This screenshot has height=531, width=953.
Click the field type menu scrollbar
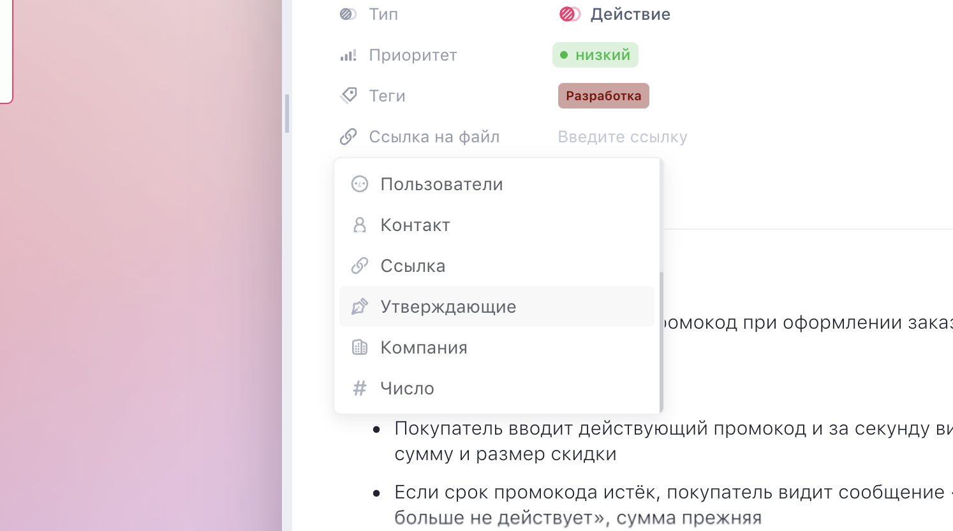pyautogui.click(x=661, y=342)
